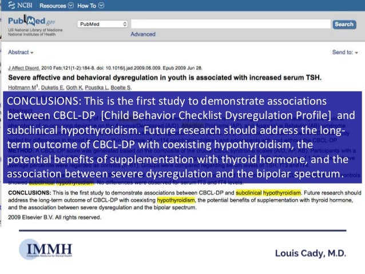
Task: Open author Holtmann M link
Action: point(23,88)
